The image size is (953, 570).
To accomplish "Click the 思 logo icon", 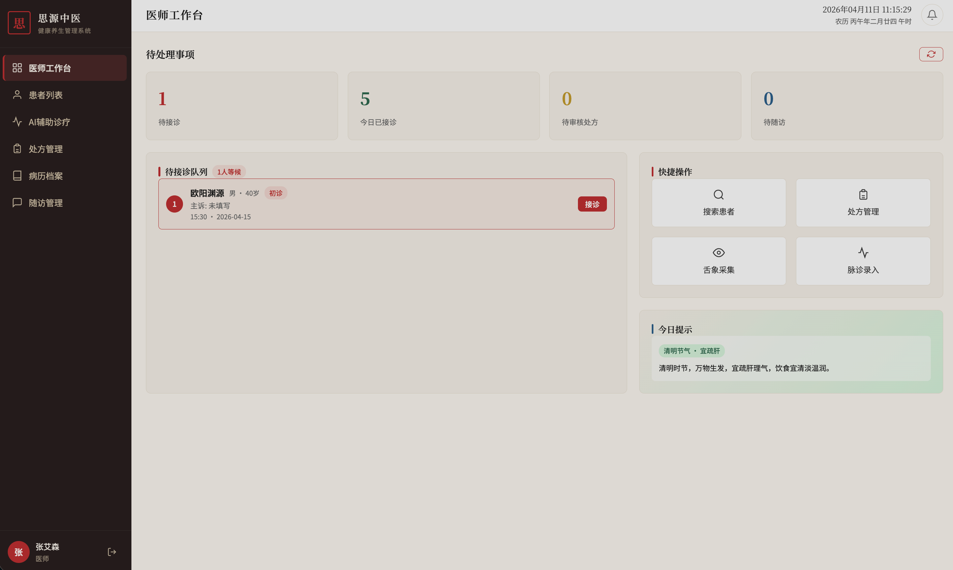I will pyautogui.click(x=19, y=23).
